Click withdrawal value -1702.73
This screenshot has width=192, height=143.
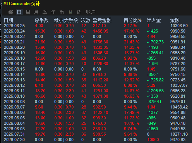pyautogui.click(x=155, y=42)
